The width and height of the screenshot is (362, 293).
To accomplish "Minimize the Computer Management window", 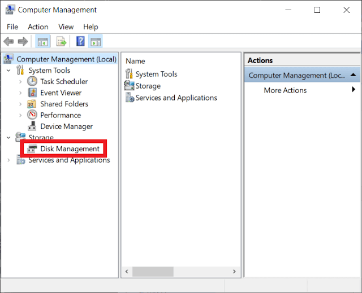I will [288, 10].
